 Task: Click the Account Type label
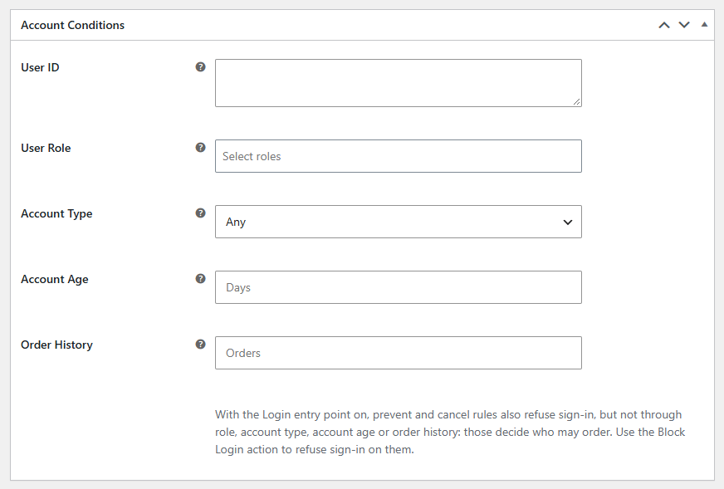pyautogui.click(x=56, y=214)
